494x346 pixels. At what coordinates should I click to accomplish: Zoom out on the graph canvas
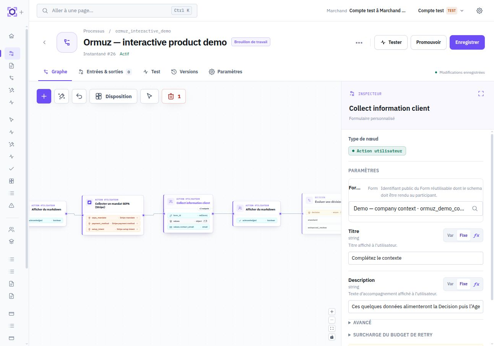[x=332, y=320]
